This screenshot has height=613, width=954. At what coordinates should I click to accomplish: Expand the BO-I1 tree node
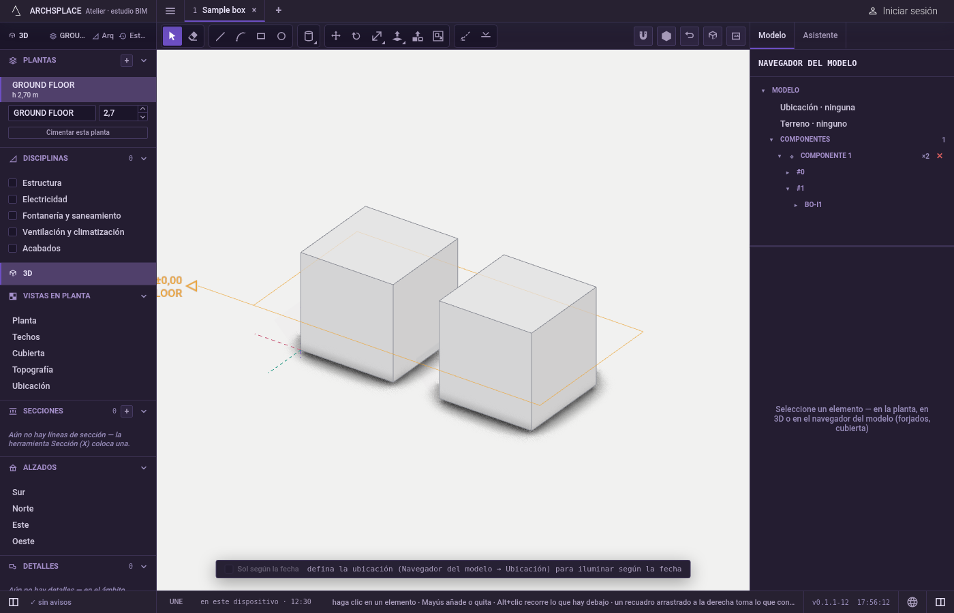795,205
